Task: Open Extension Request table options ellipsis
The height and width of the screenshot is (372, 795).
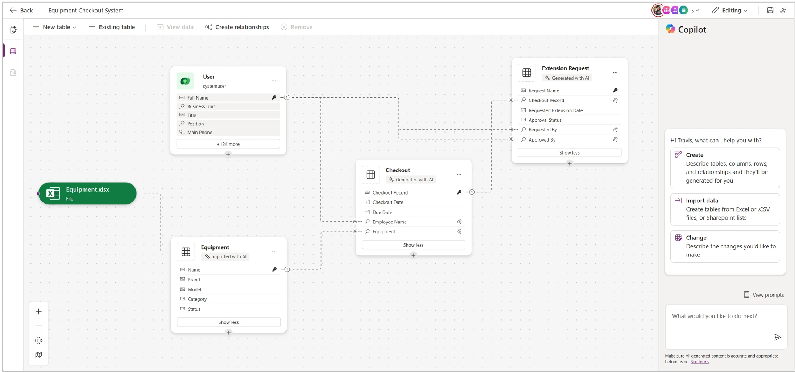Action: pos(615,73)
